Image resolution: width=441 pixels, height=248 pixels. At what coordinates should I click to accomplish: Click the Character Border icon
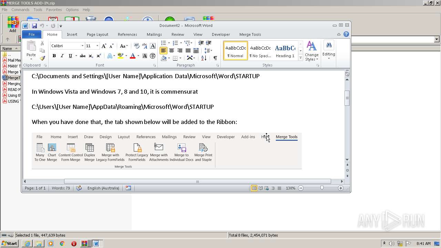pyautogui.click(x=153, y=46)
